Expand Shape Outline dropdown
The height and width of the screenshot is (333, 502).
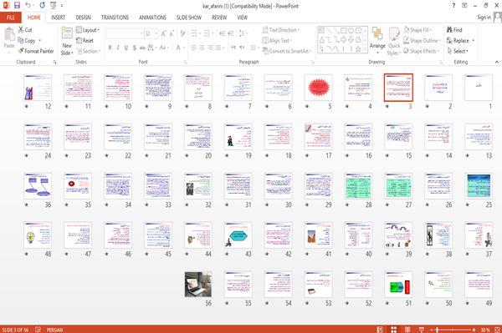pos(422,41)
